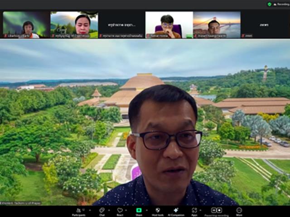This screenshot has width=290, height=217.
Task: Expand the arrow next to Participants
Action: pyautogui.click(x=84, y=209)
